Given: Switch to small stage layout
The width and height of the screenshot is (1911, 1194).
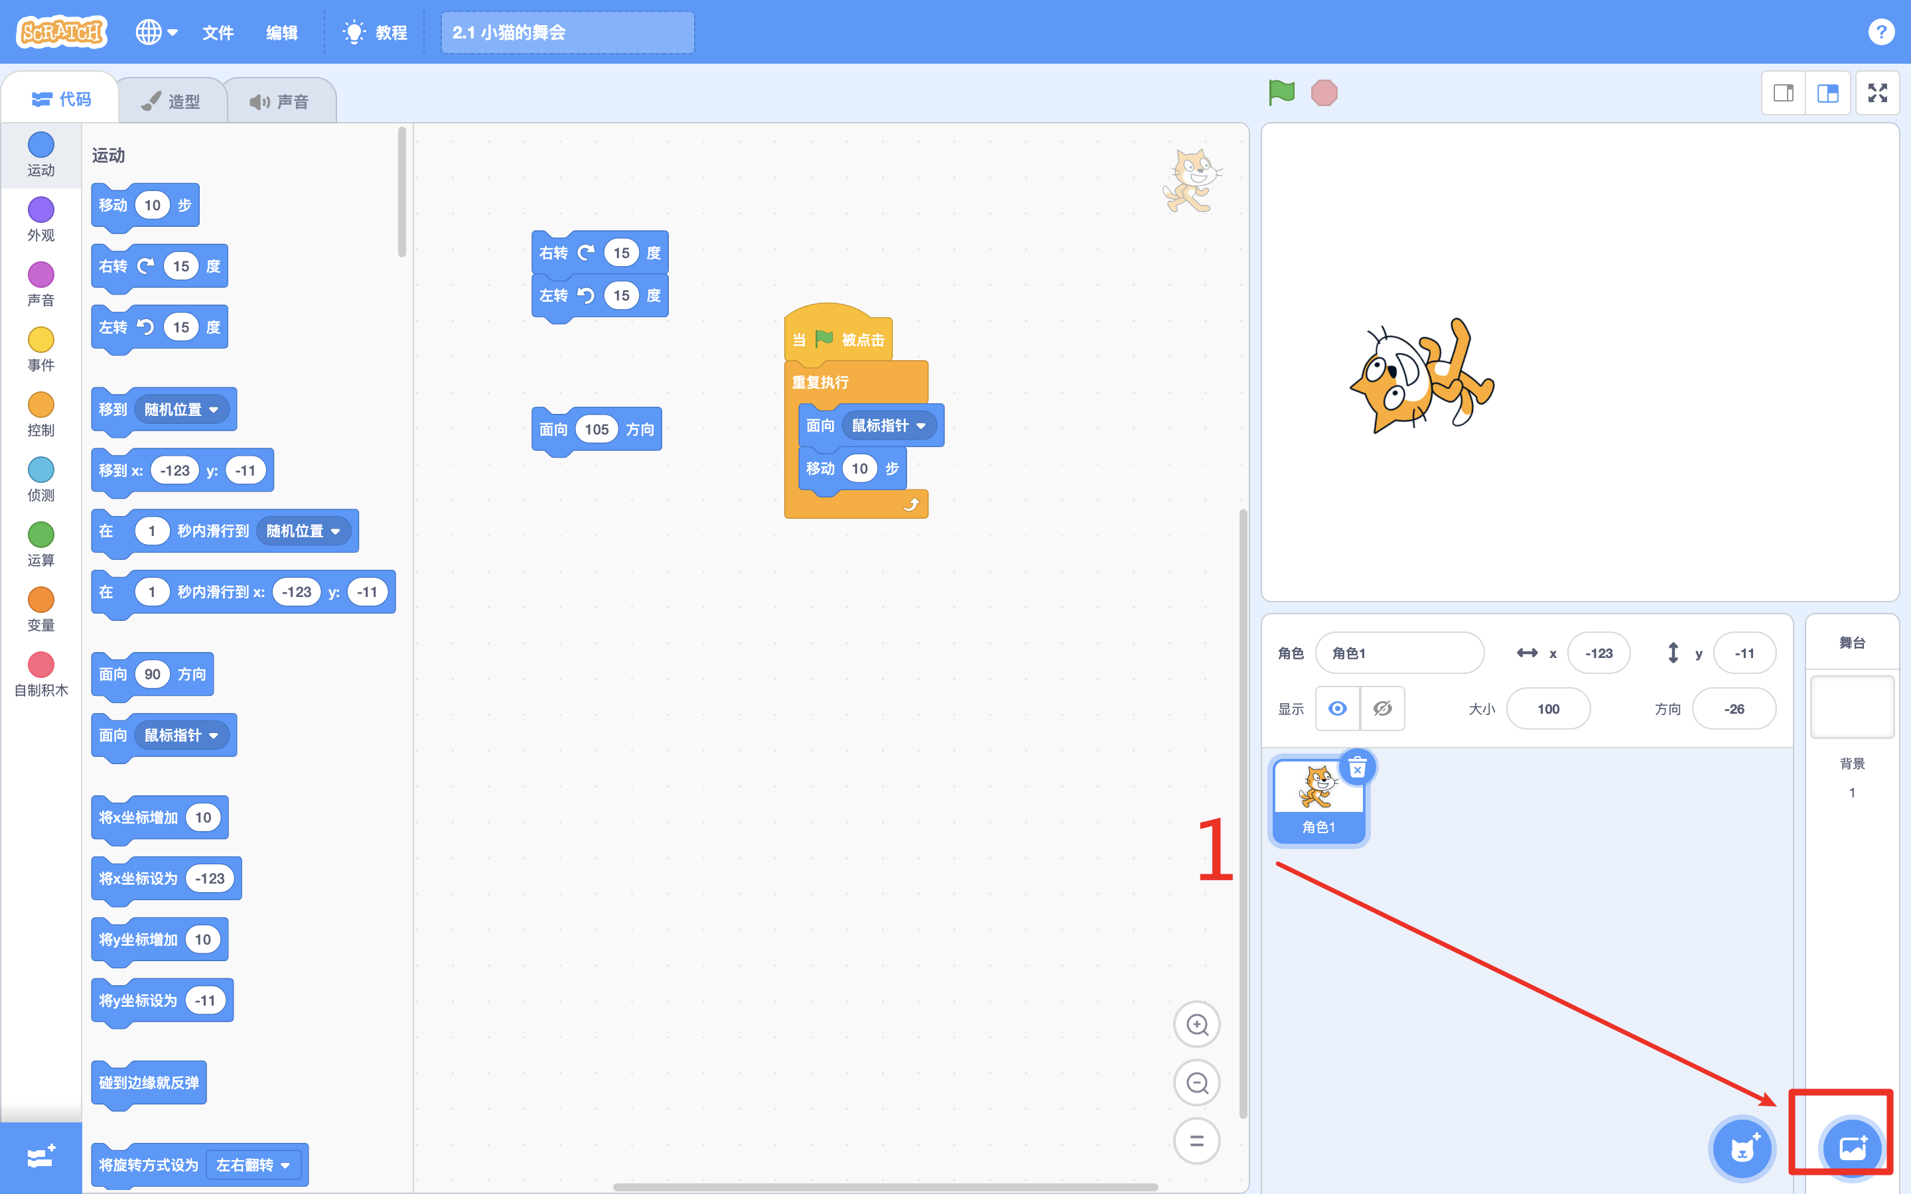Looking at the screenshot, I should pyautogui.click(x=1784, y=93).
